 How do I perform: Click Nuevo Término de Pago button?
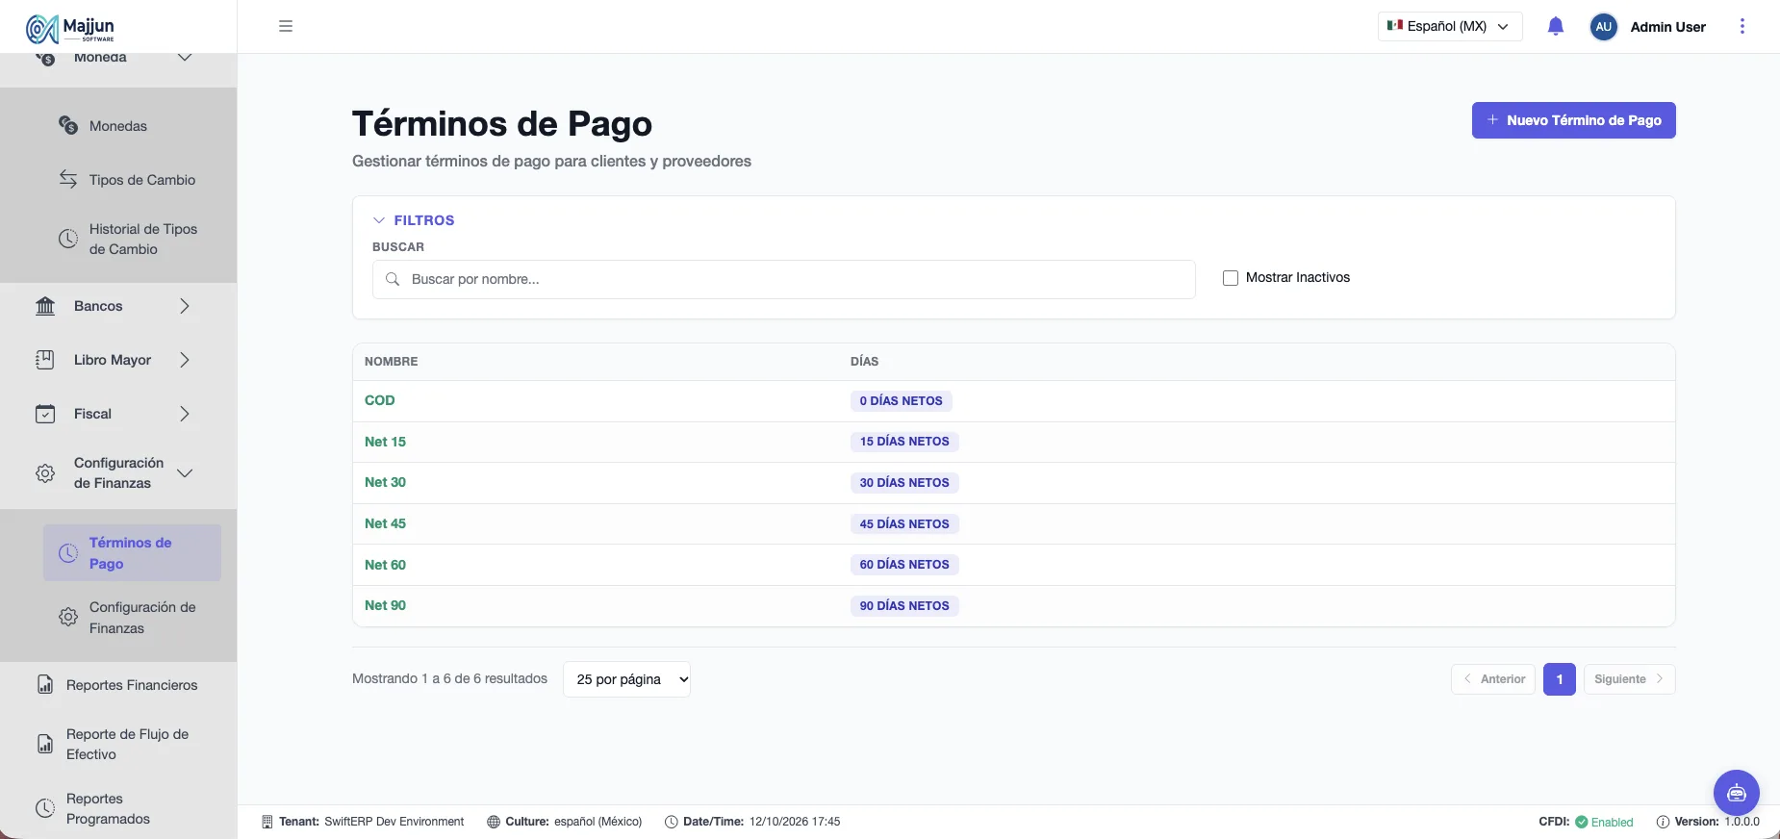[1574, 120]
